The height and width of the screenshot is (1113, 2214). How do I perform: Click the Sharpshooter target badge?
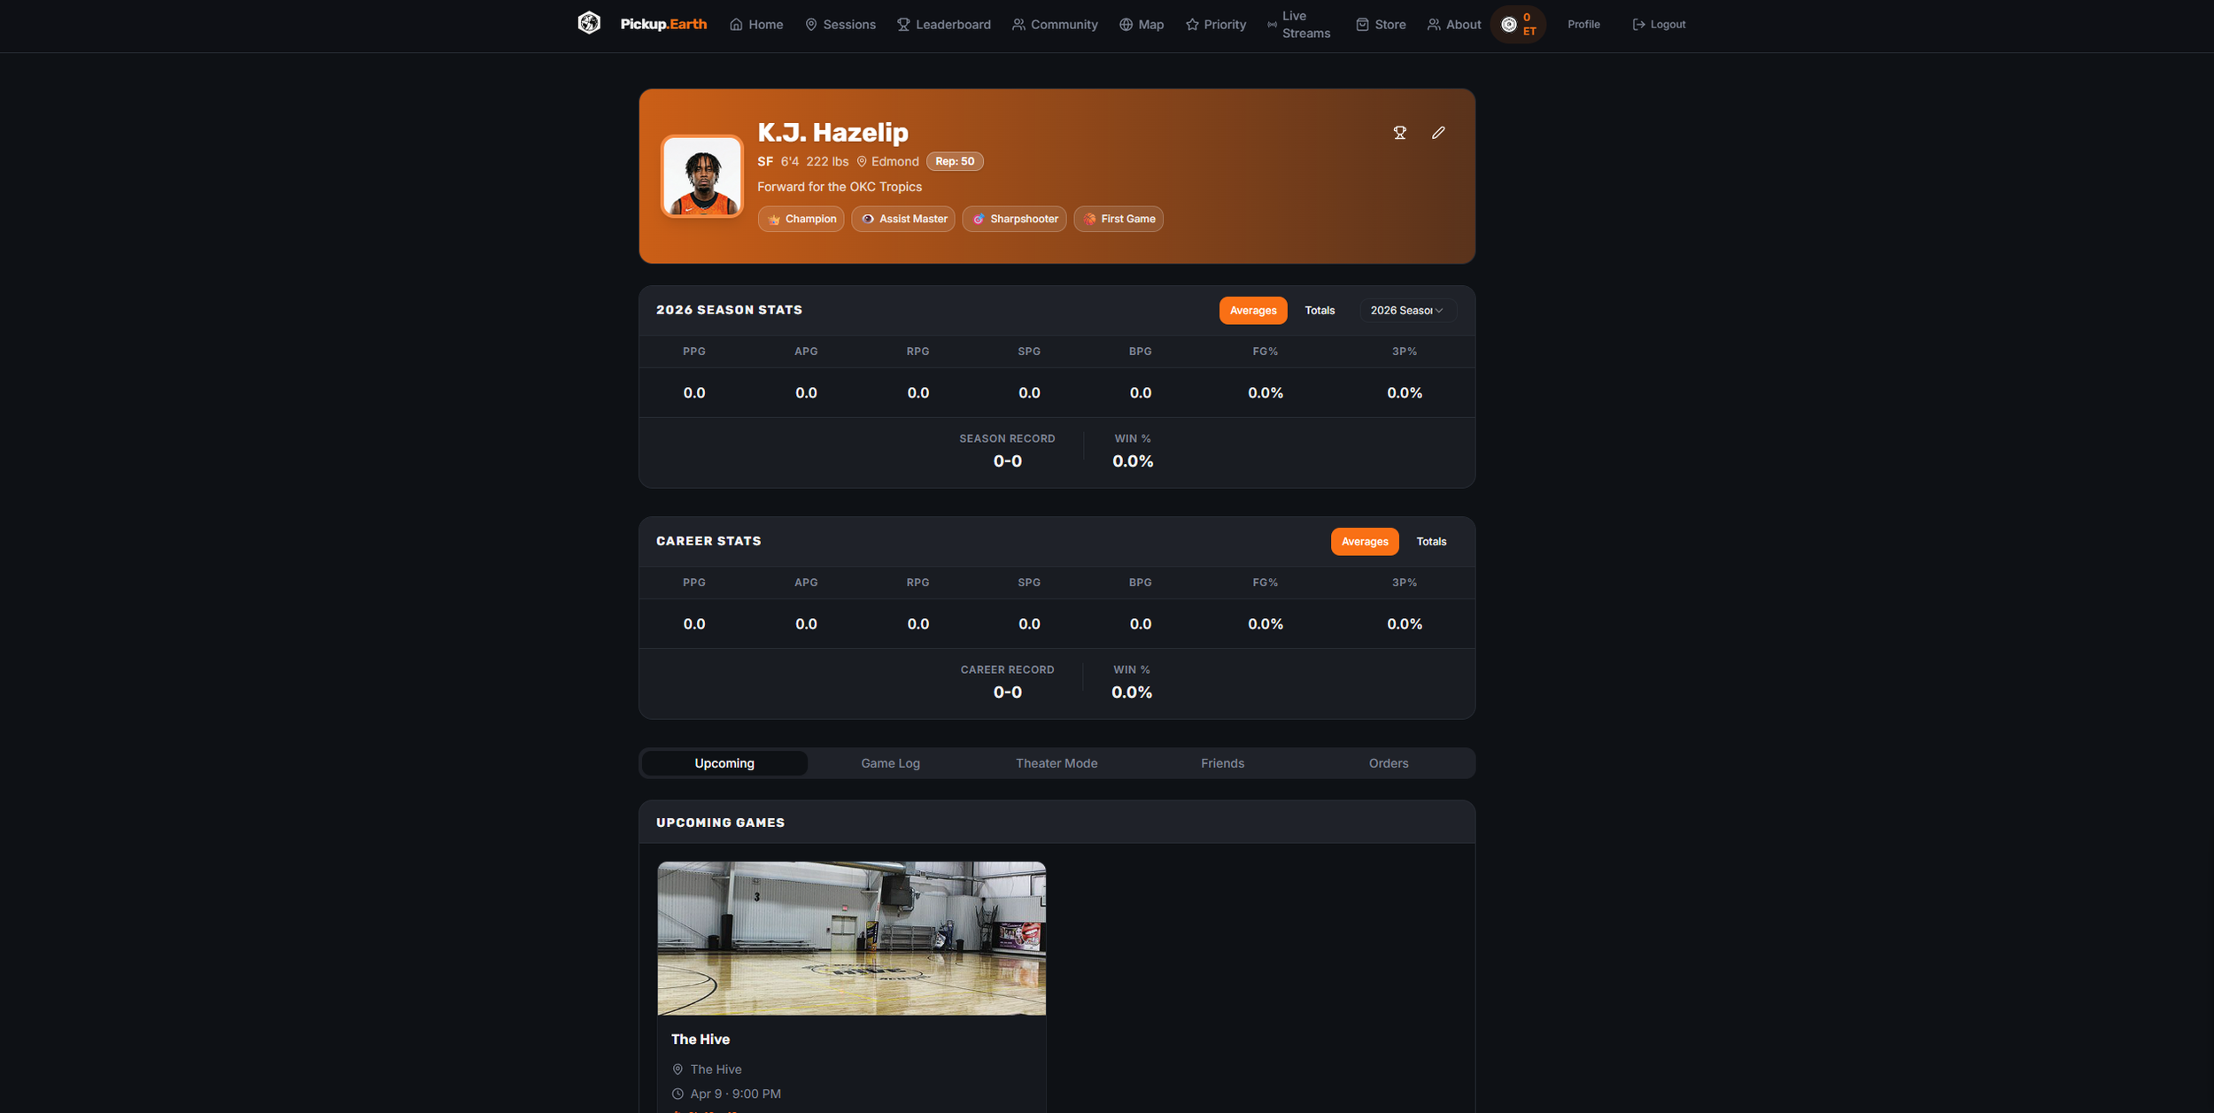[x=1014, y=219]
